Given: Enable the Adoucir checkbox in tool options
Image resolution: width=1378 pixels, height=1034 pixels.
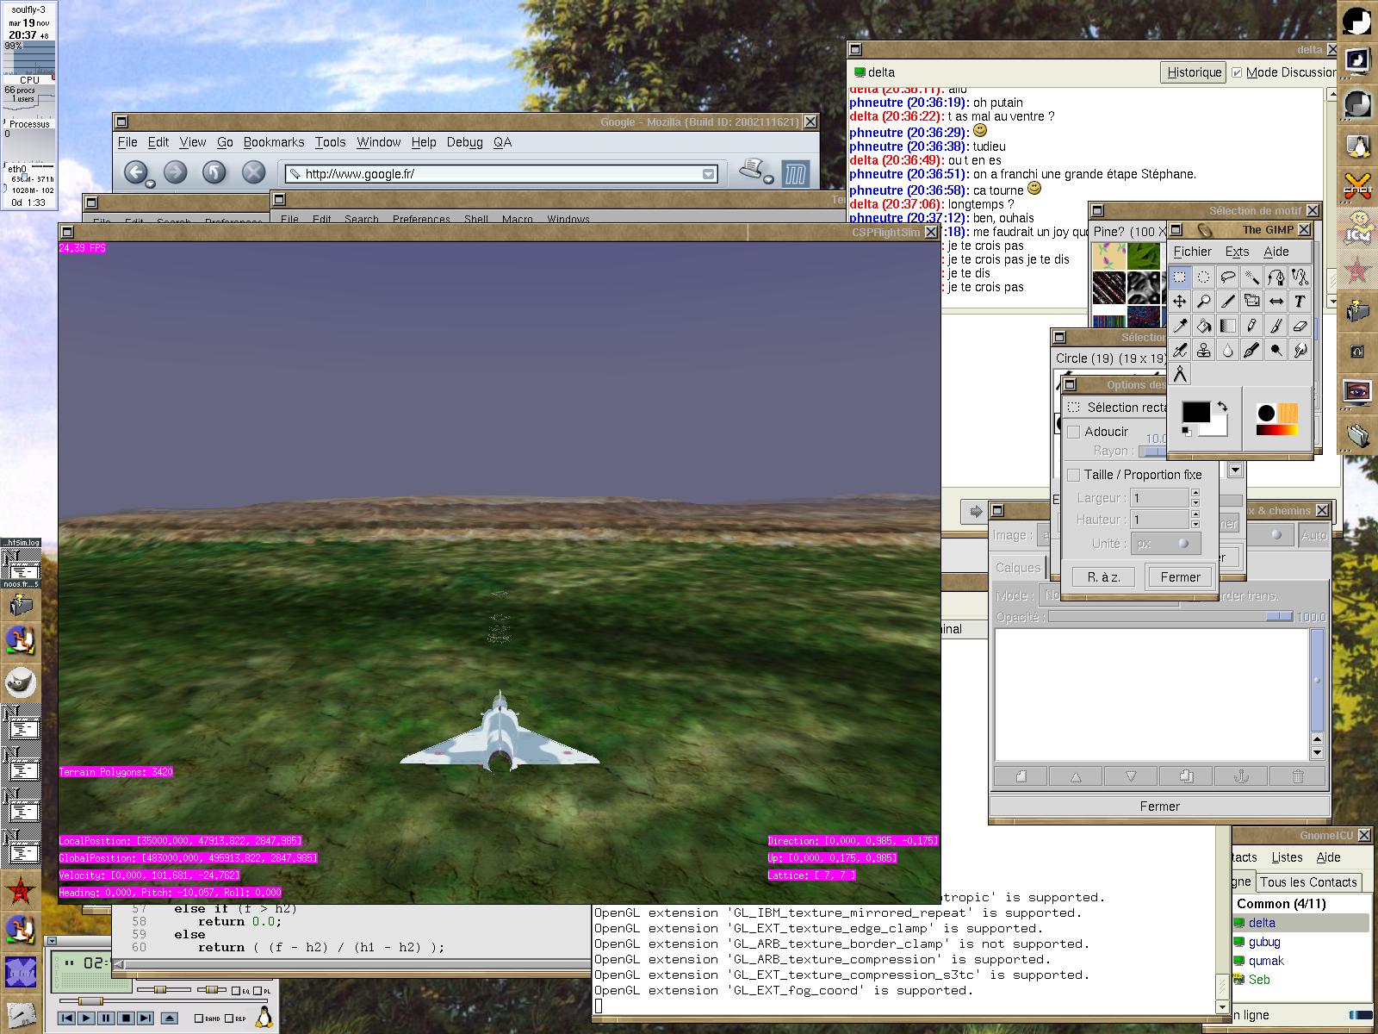Looking at the screenshot, I should [1073, 432].
